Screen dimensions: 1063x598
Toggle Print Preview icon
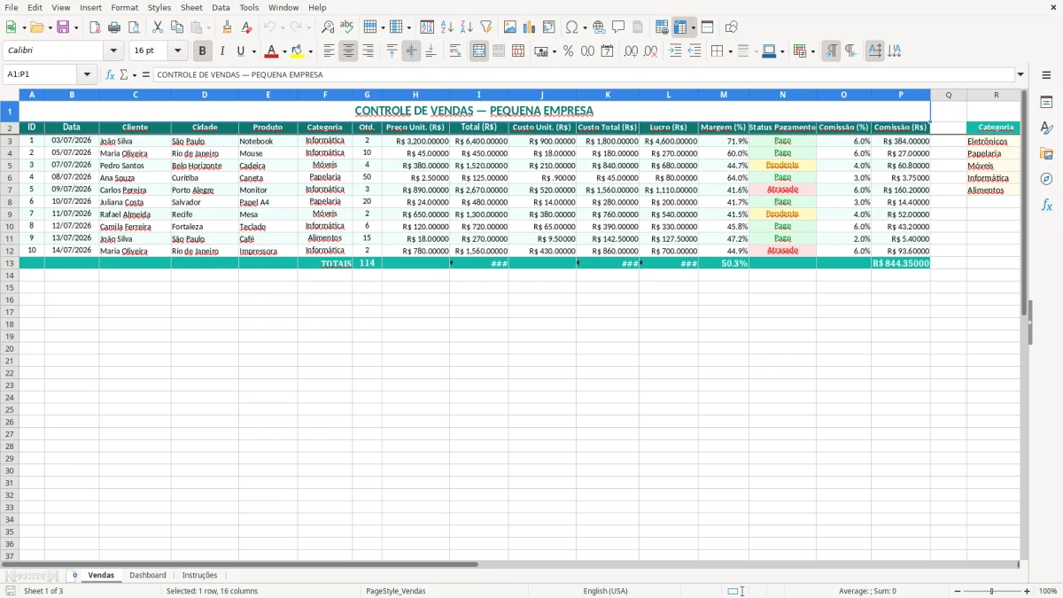click(x=134, y=27)
